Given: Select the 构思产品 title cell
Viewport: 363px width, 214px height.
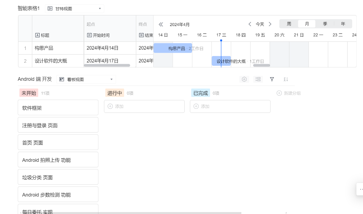Looking at the screenshot, I should (x=58, y=48).
